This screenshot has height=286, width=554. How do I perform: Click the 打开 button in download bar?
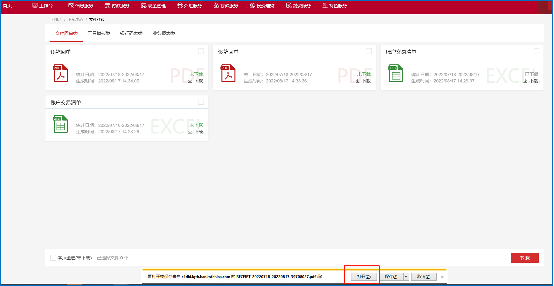(x=364, y=276)
